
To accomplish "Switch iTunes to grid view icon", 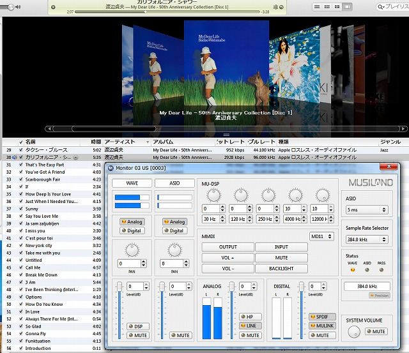I will coord(337,7).
